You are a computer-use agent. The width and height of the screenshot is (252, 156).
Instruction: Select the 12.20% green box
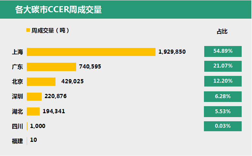point(223,81)
